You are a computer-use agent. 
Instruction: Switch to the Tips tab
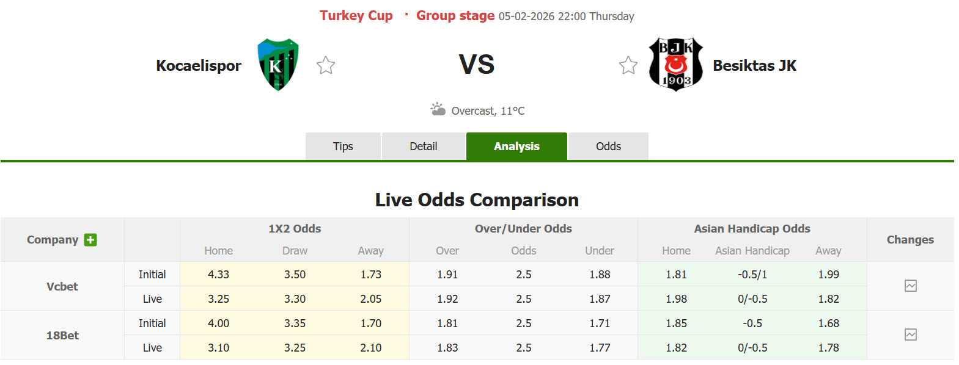tap(343, 146)
